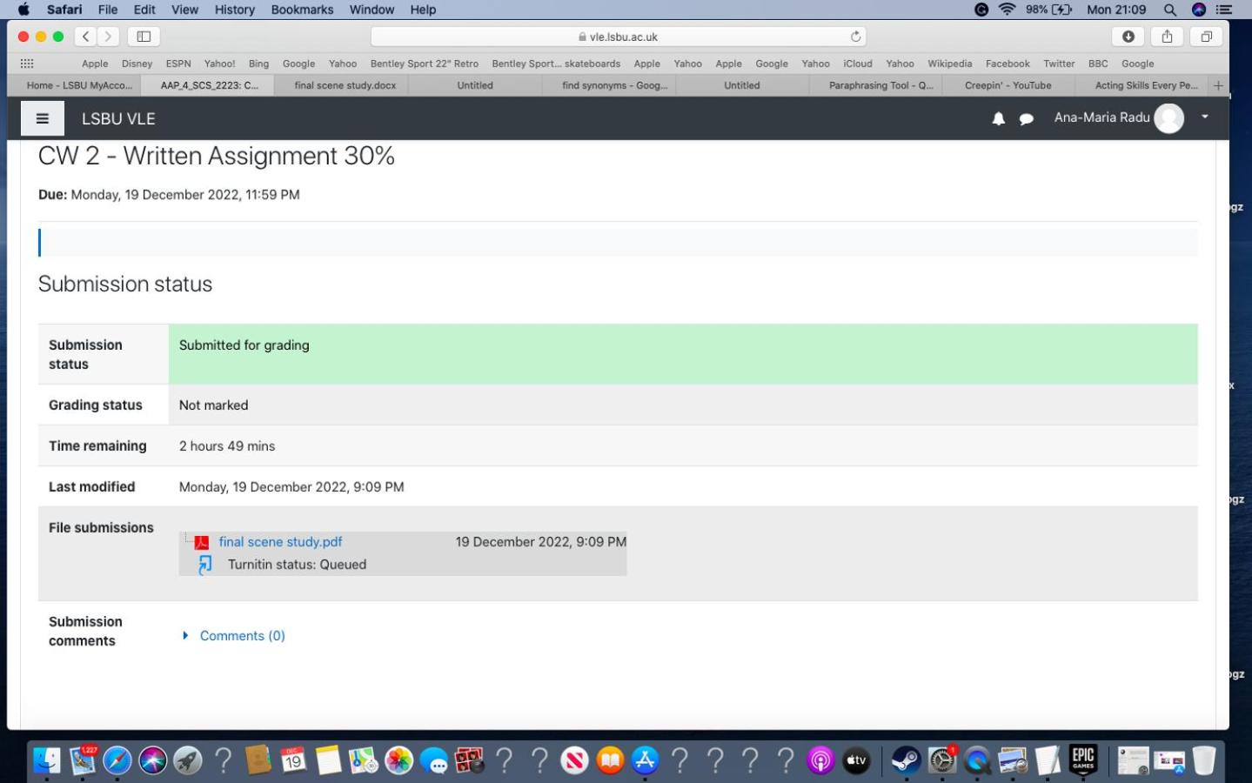
Task: Click the battery status in menu bar
Action: (1049, 10)
